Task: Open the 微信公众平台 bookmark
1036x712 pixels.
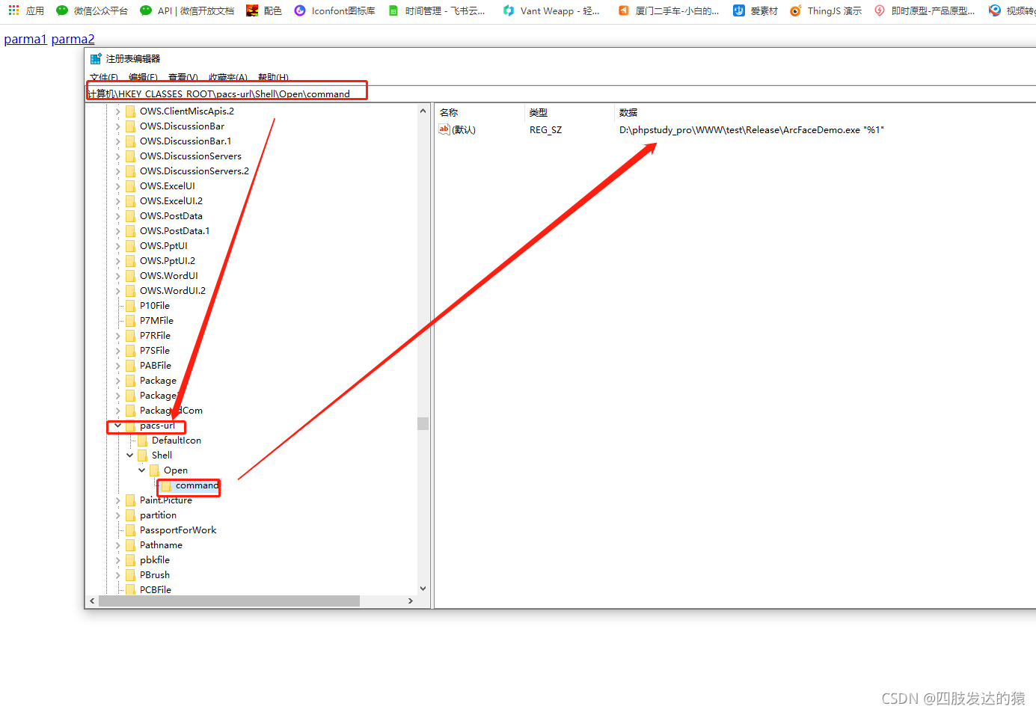Action: (x=92, y=10)
